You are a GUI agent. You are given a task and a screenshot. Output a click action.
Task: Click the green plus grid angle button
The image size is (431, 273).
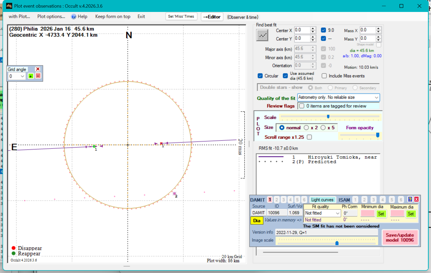[x=30, y=76]
